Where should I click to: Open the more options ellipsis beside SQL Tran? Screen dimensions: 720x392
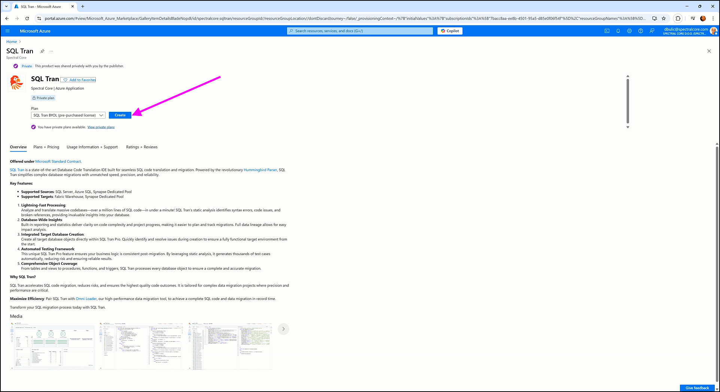coord(51,51)
